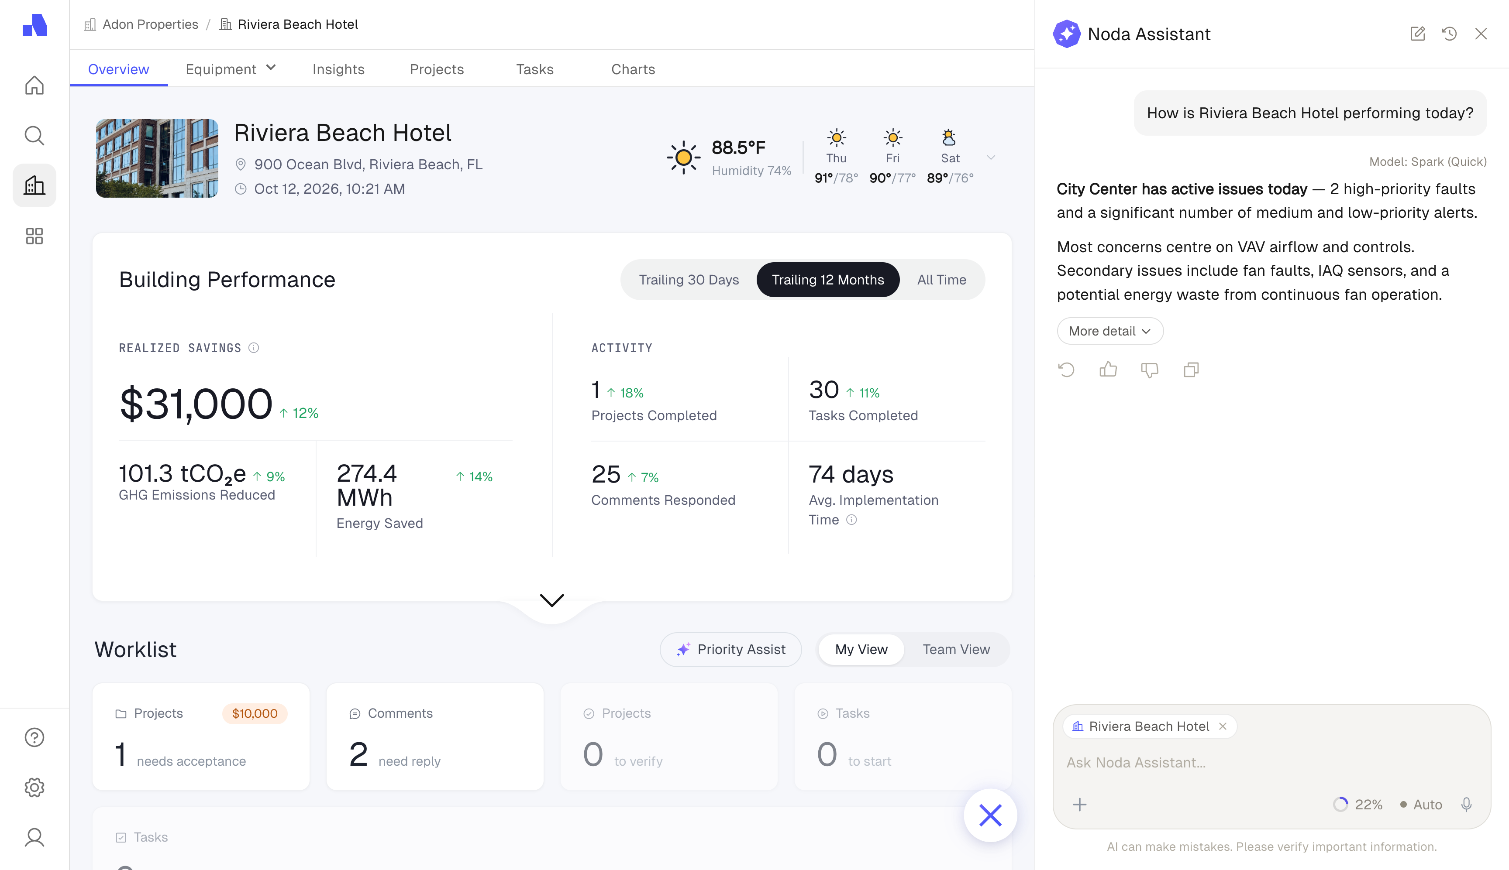Open the chat history clock icon
This screenshot has width=1509, height=870.
coord(1449,34)
